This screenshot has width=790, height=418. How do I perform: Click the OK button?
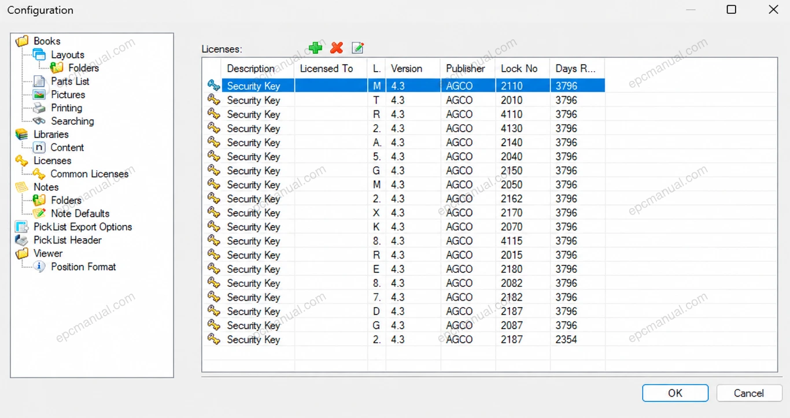click(675, 393)
